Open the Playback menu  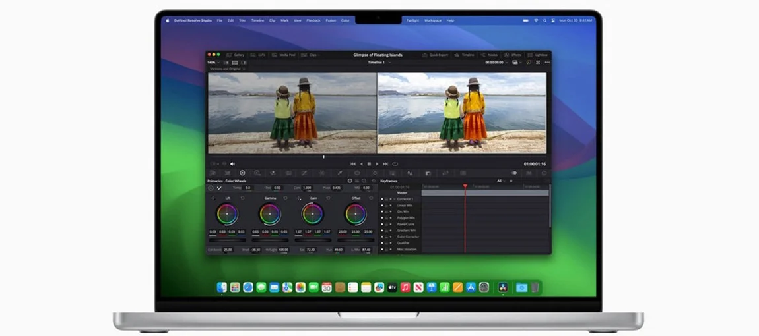click(313, 21)
